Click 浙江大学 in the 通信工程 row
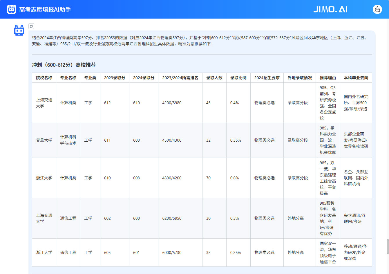 pyautogui.click(x=44, y=253)
